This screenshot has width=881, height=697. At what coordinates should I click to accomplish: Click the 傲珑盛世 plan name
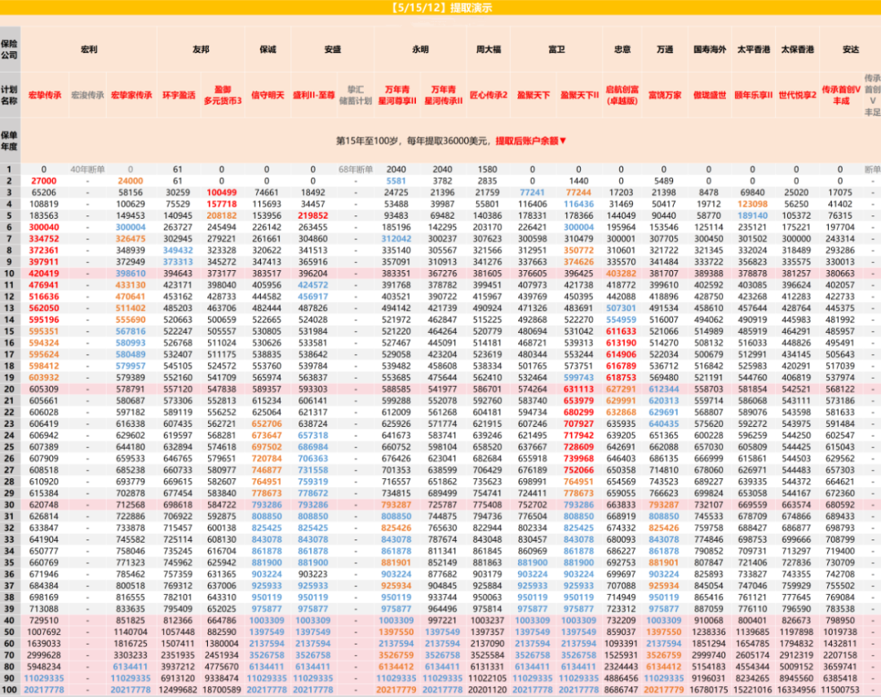[710, 95]
